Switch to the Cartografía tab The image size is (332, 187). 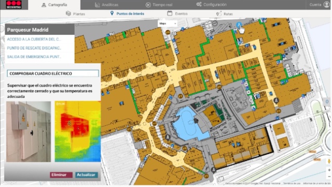pyautogui.click(x=54, y=5)
